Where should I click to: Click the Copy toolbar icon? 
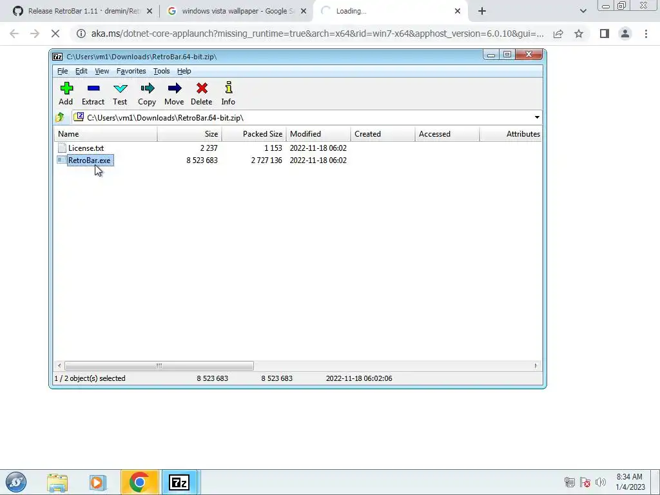click(147, 88)
